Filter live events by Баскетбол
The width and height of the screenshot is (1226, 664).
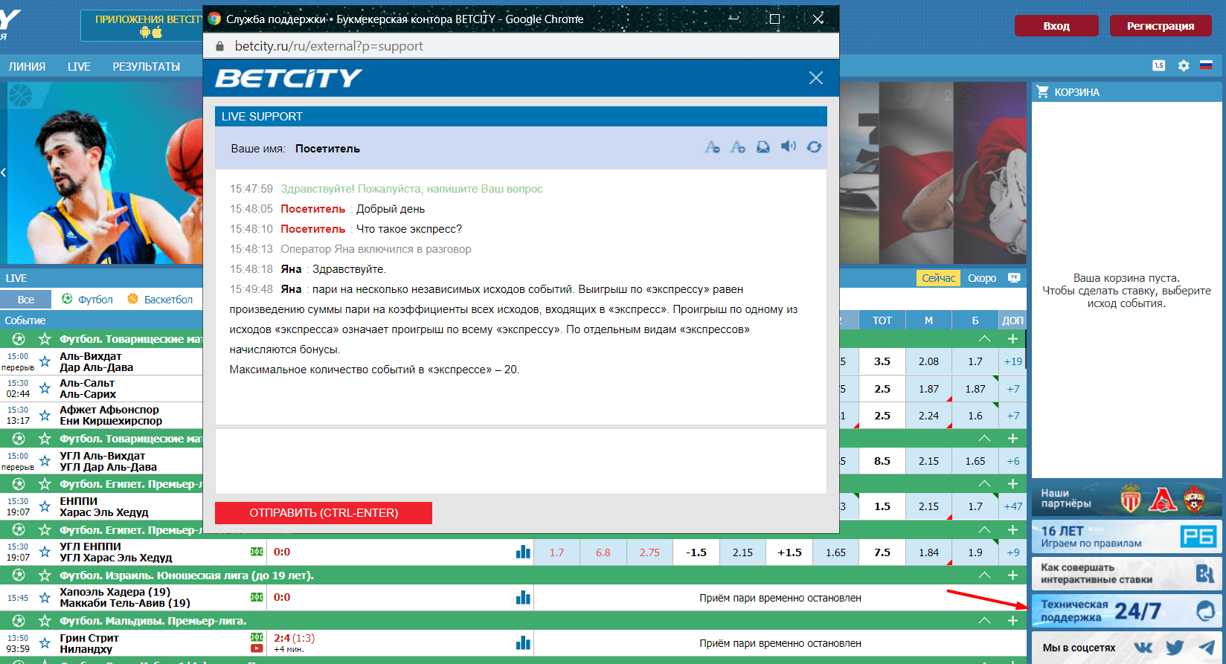(160, 299)
